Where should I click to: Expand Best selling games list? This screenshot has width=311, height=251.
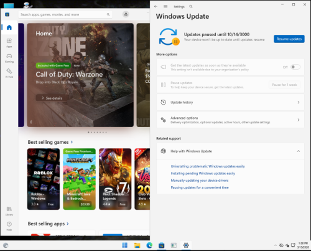[50, 142]
